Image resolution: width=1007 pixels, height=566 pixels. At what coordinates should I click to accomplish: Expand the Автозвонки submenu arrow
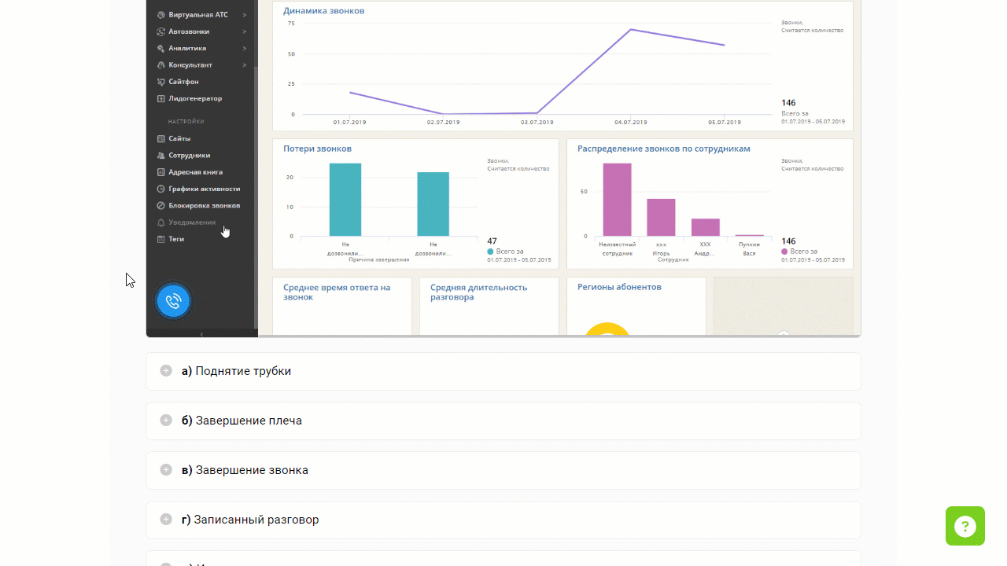[x=245, y=31]
